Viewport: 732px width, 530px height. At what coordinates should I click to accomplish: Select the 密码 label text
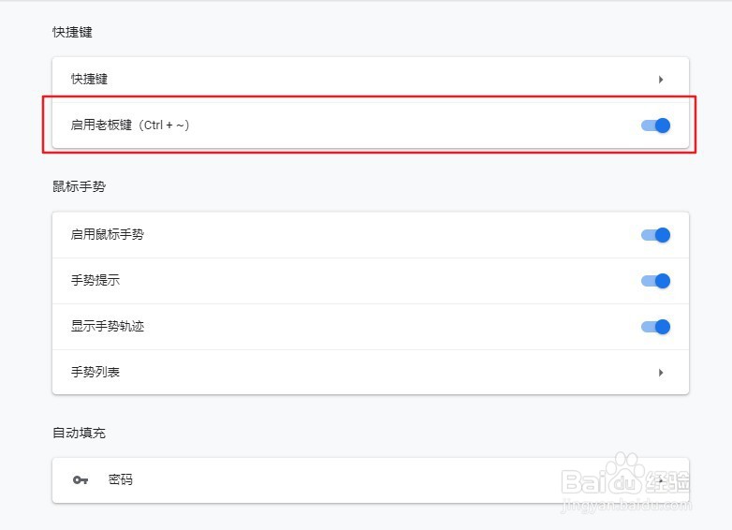click(121, 479)
